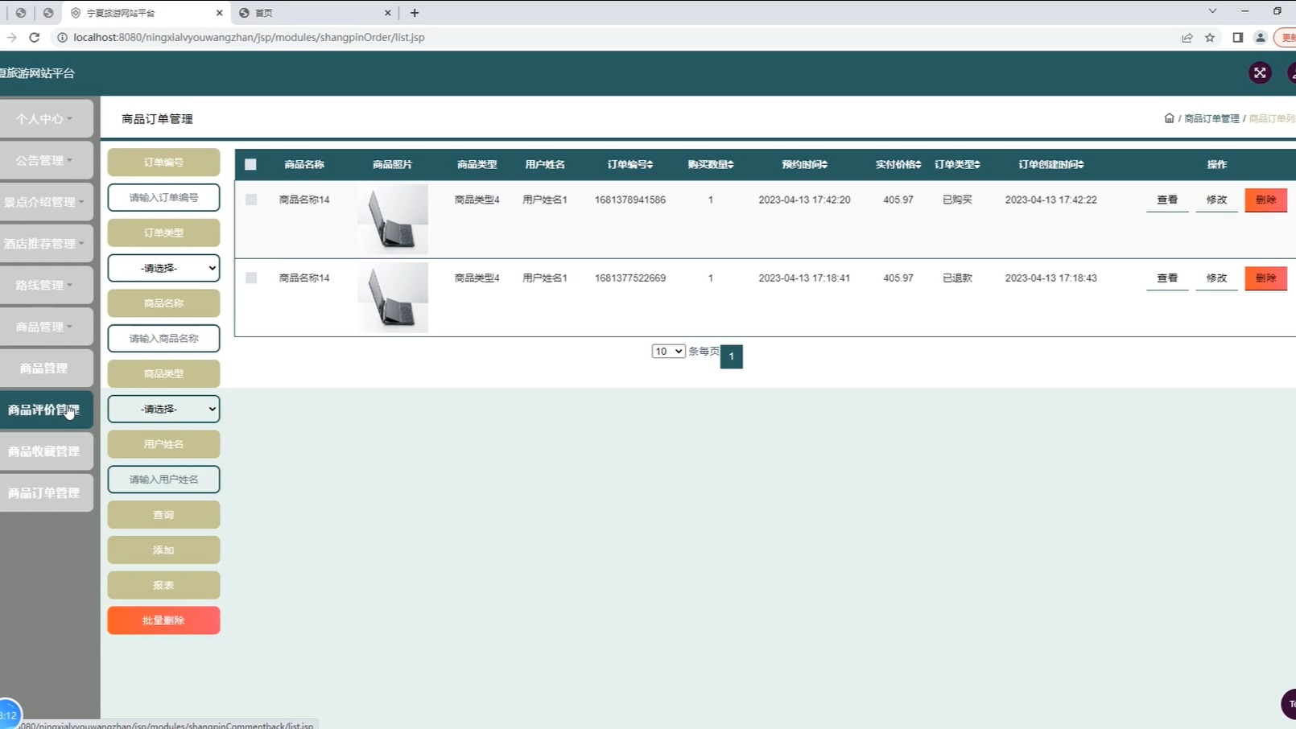
Task: Sort by 购买数量 column header
Action: [x=711, y=164]
